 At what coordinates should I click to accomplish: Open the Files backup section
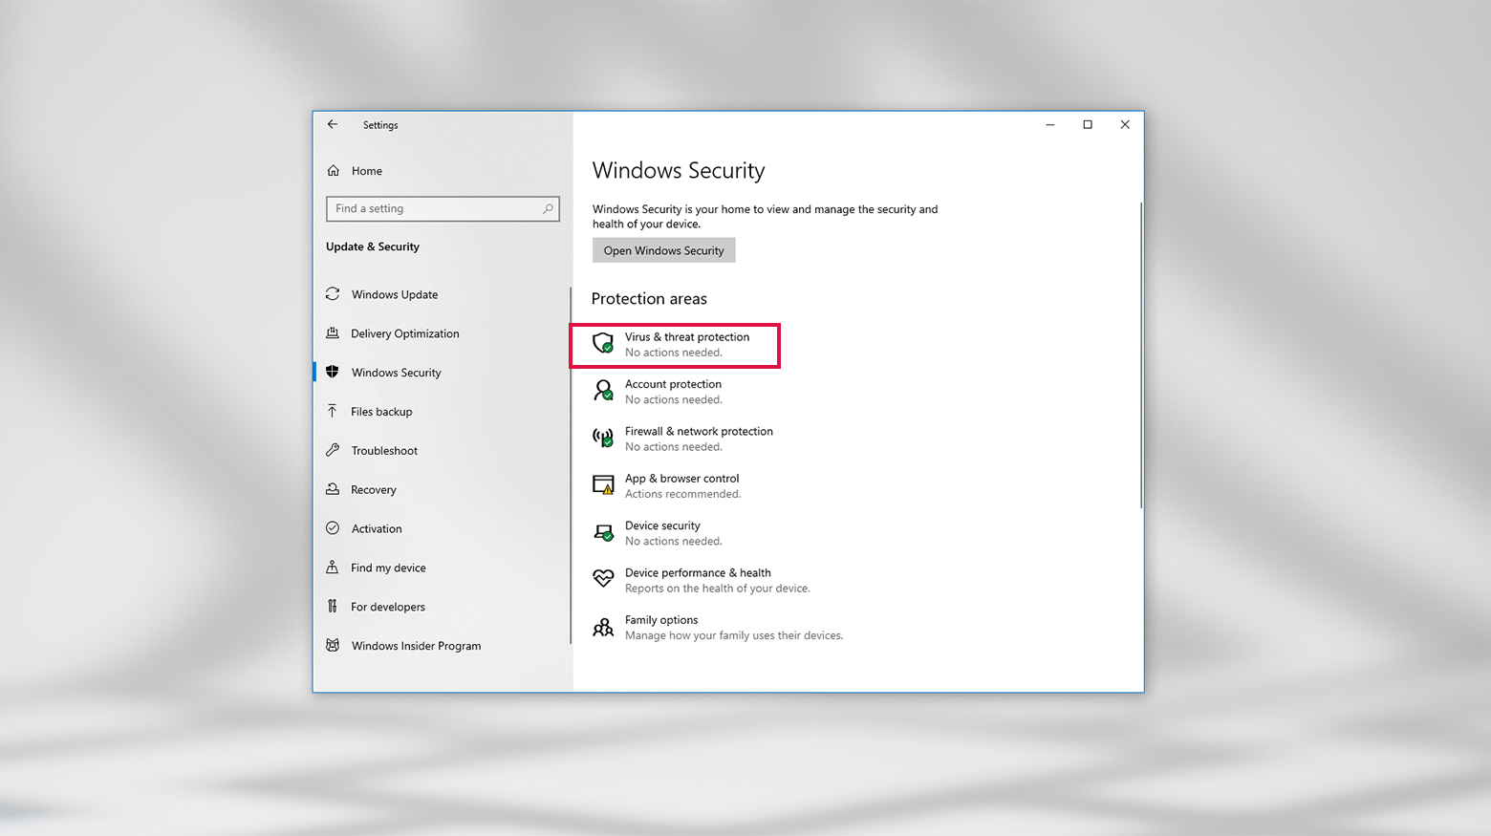pyautogui.click(x=381, y=412)
